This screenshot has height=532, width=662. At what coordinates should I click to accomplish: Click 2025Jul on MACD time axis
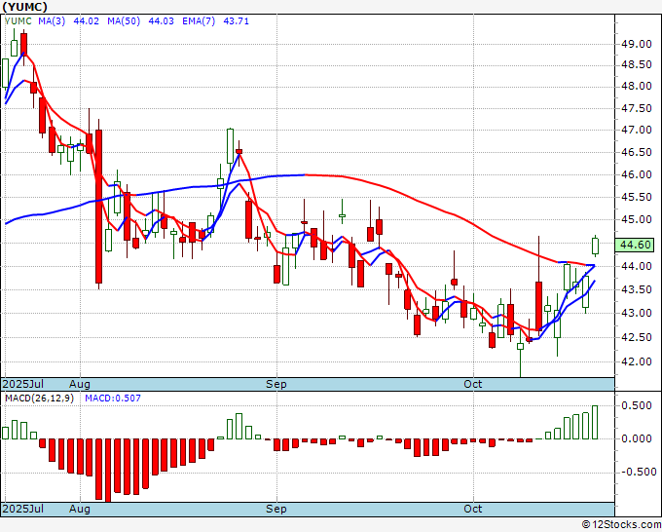click(23, 509)
